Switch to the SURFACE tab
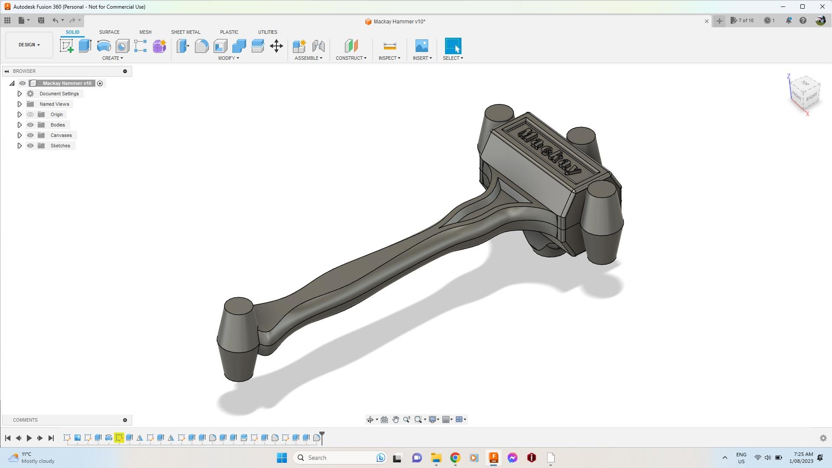This screenshot has height=468, width=832. click(x=109, y=32)
